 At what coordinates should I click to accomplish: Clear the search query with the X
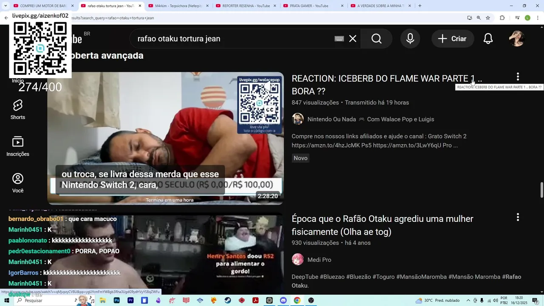[x=353, y=39]
